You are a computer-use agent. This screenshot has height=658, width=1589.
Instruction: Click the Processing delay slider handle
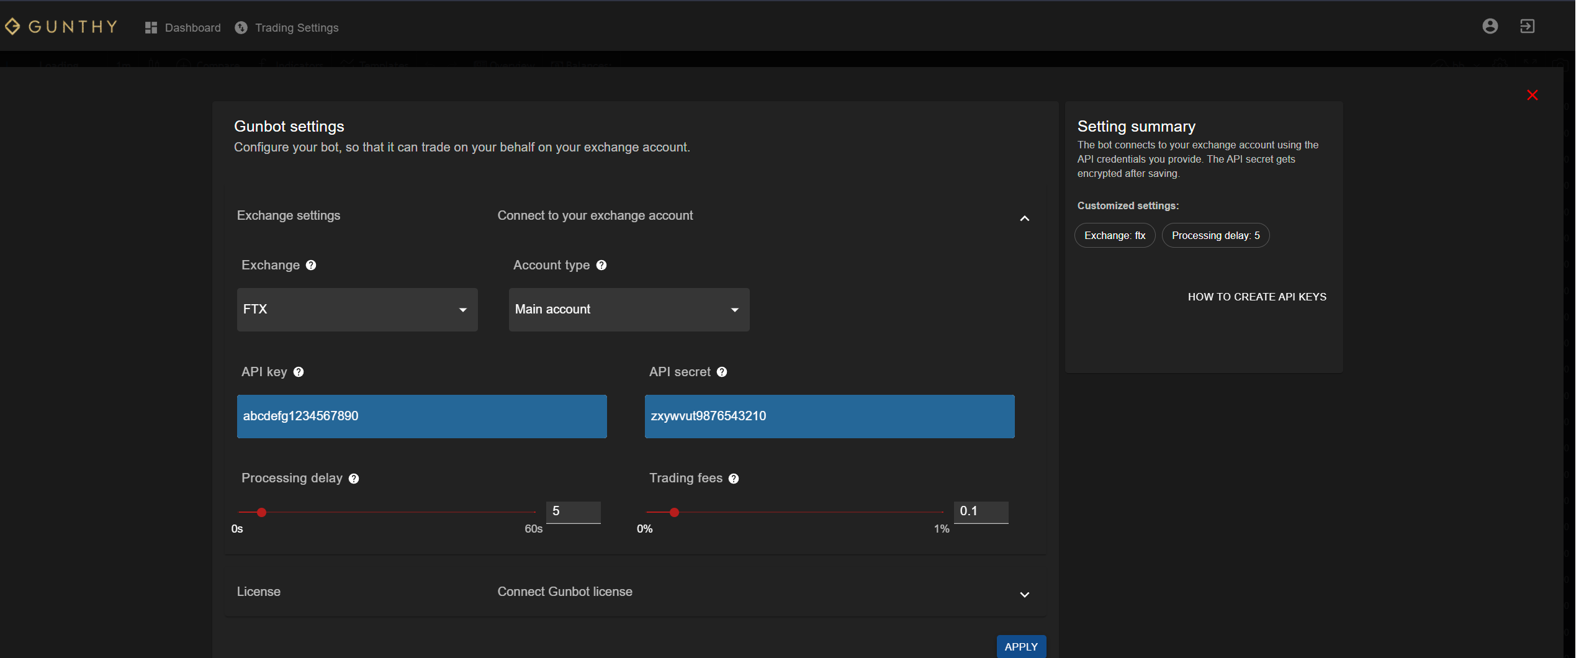click(261, 512)
